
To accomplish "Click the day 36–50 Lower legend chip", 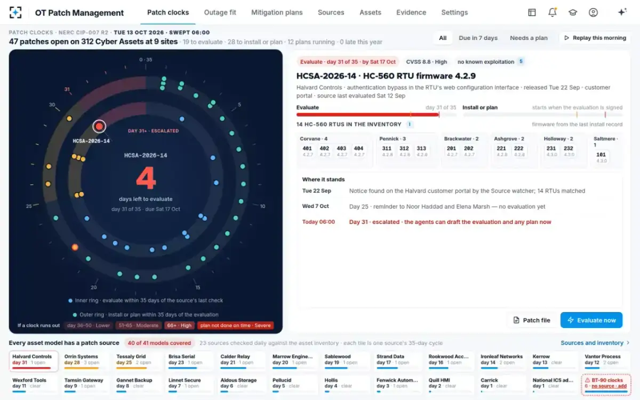I will pos(88,325).
